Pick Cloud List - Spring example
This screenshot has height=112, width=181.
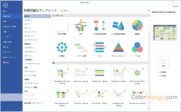coord(118,72)
